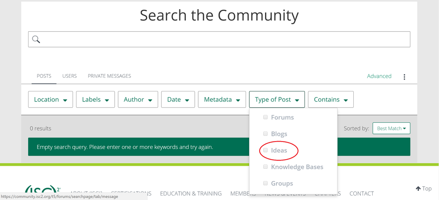
Task: Expand the Date filter dropdown
Action: (x=178, y=100)
